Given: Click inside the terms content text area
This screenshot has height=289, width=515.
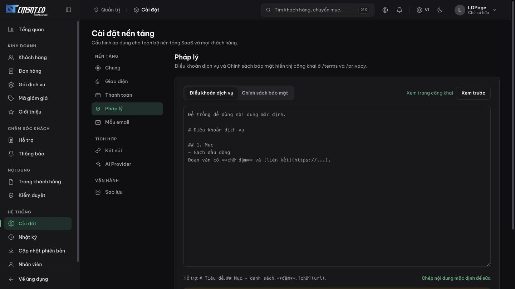Looking at the screenshot, I should point(337,186).
